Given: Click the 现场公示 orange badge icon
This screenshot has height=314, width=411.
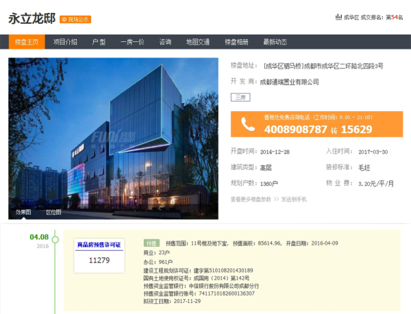Looking at the screenshot, I should point(75,19).
